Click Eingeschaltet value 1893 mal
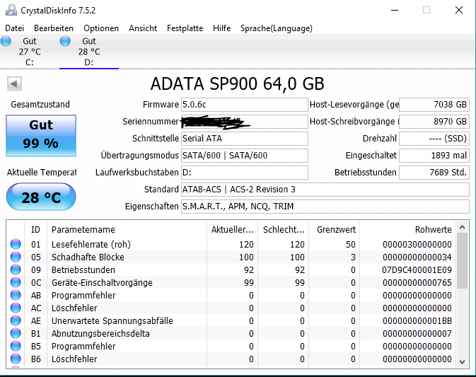 (x=434, y=156)
